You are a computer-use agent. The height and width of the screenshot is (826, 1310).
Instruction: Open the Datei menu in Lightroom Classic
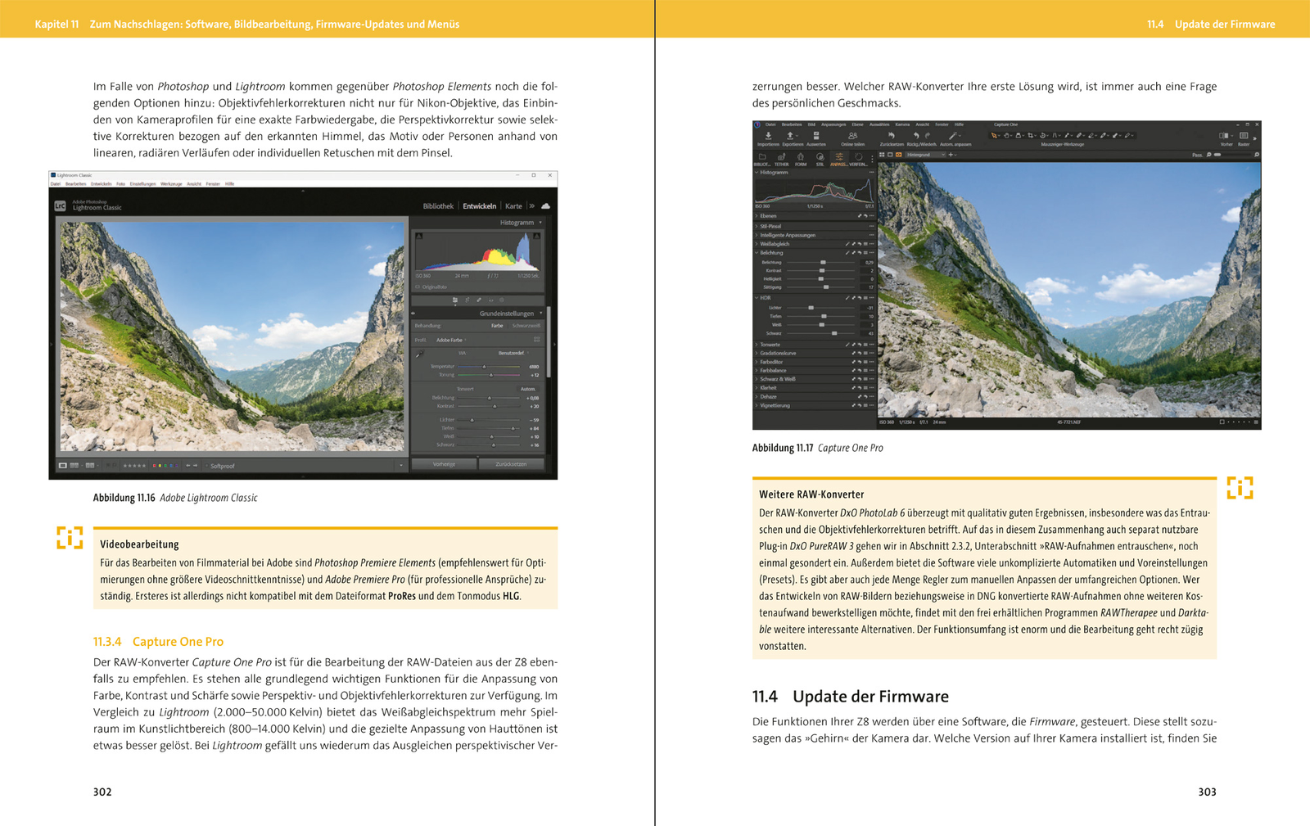point(55,184)
